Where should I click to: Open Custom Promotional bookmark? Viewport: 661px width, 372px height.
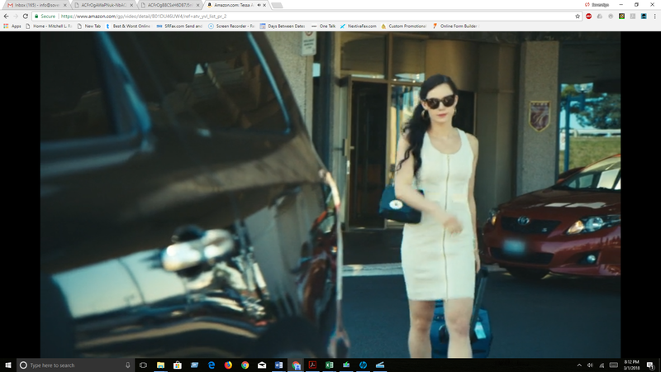[403, 26]
